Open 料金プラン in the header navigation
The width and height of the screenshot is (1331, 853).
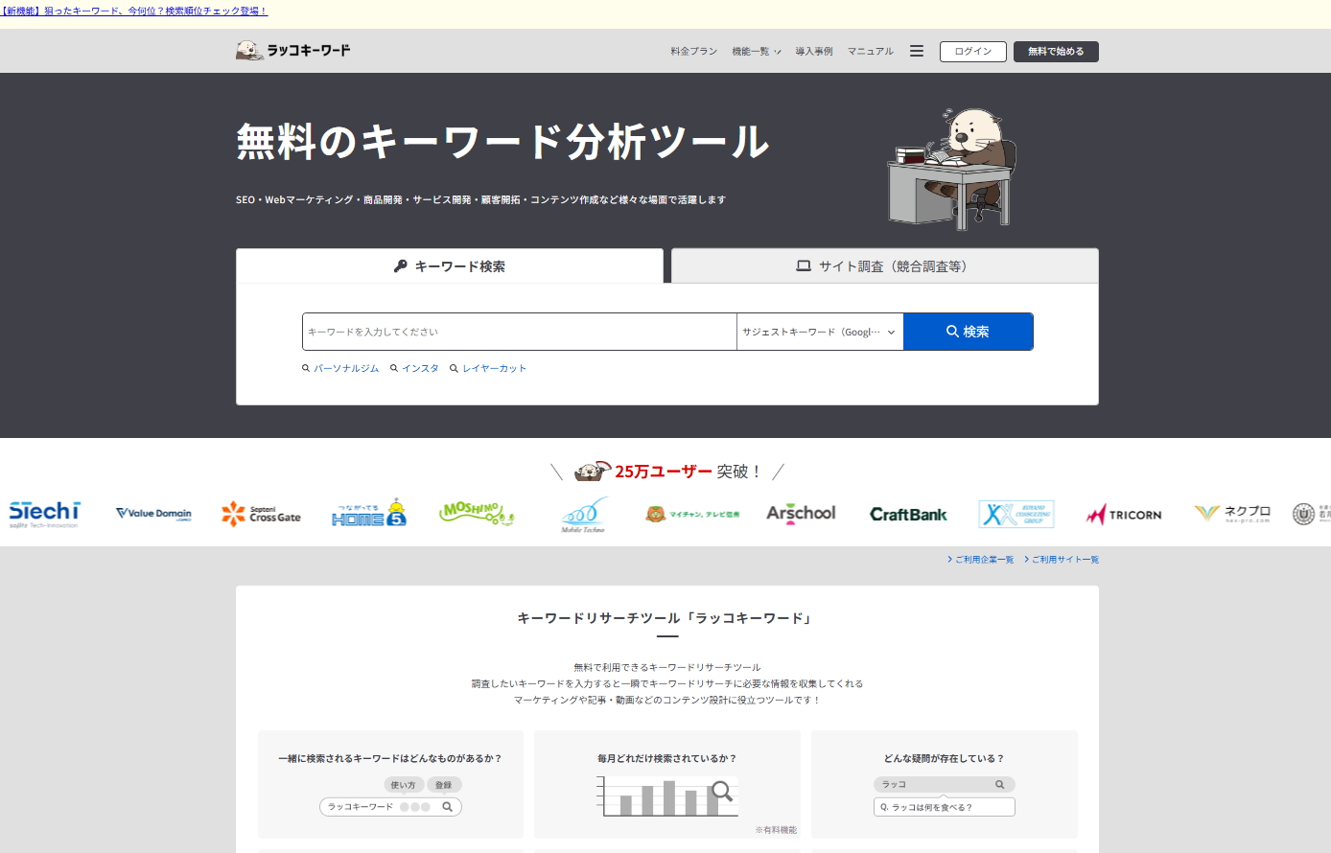coord(694,52)
